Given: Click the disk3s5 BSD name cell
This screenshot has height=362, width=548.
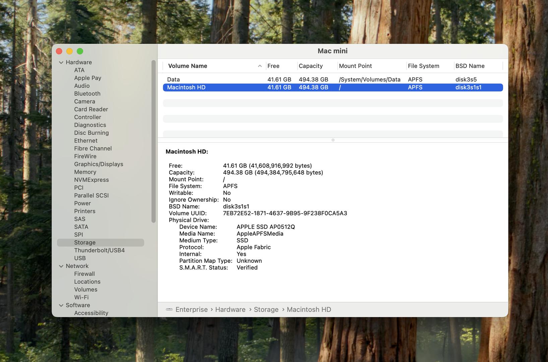Looking at the screenshot, I should click(x=466, y=79).
